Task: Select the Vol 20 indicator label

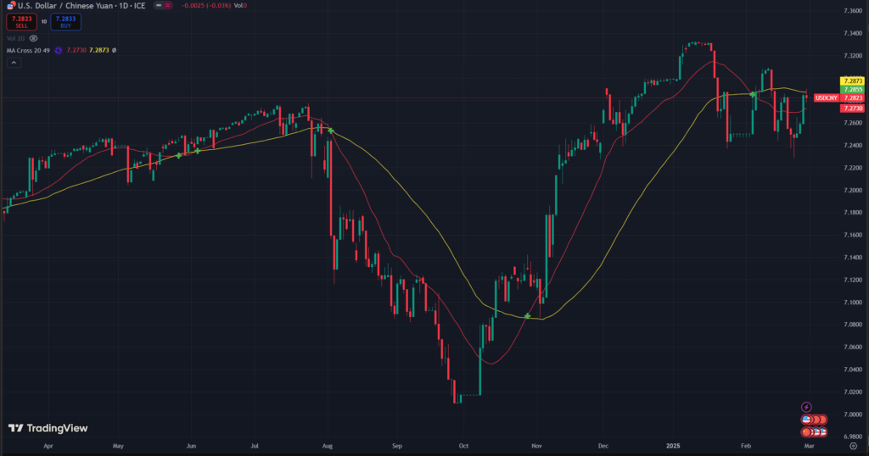Action: click(x=14, y=38)
